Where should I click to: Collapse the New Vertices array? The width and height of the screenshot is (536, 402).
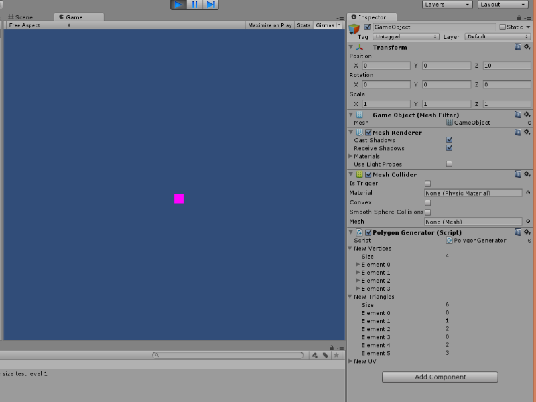(x=350, y=248)
